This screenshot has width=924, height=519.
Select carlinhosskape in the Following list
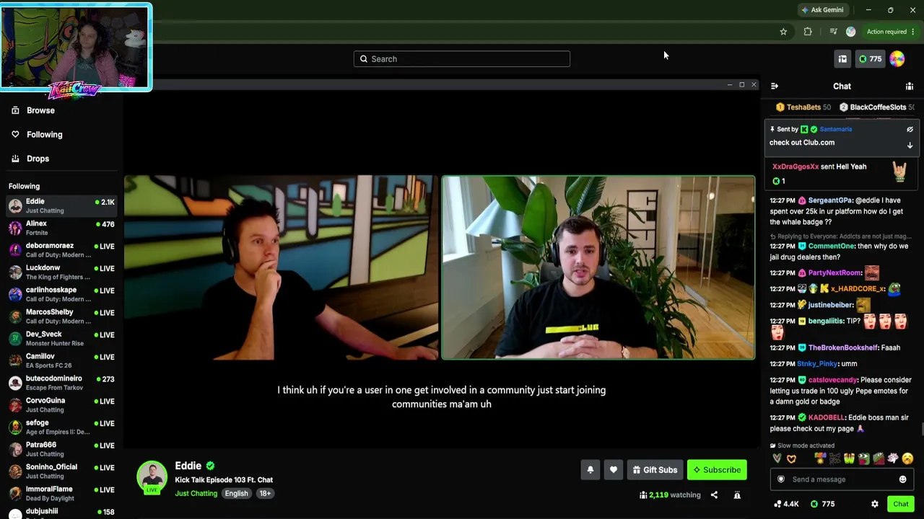coord(61,294)
